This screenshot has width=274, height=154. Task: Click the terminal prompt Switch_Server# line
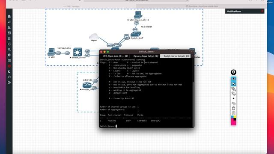pyautogui.click(x=108, y=126)
